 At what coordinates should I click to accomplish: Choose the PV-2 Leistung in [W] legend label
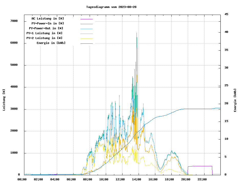(44, 38)
